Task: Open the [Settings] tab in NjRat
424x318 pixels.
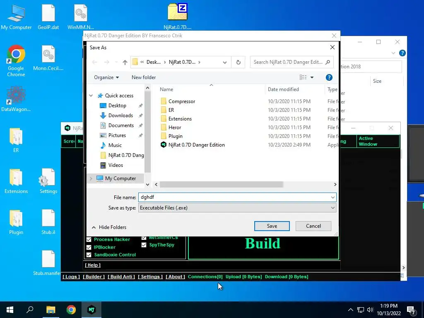Action: coord(150,277)
